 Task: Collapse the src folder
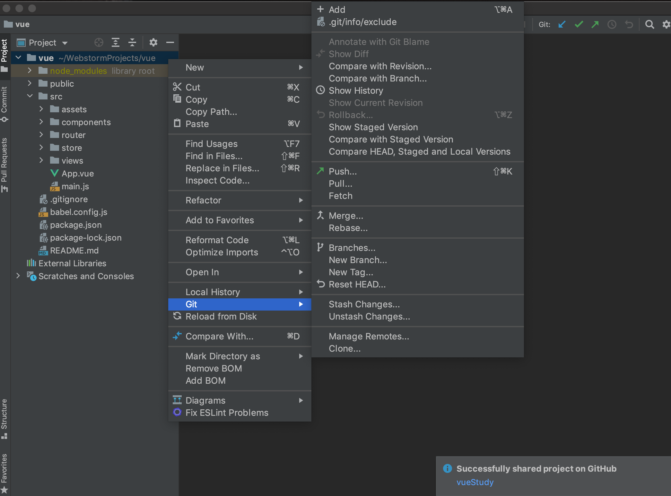pyautogui.click(x=30, y=96)
